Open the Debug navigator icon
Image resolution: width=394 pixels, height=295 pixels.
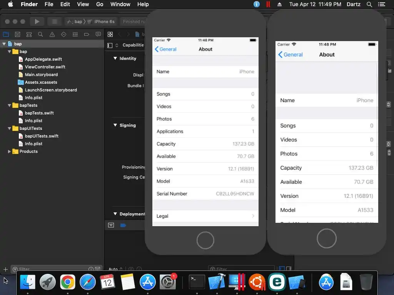coord(75,34)
